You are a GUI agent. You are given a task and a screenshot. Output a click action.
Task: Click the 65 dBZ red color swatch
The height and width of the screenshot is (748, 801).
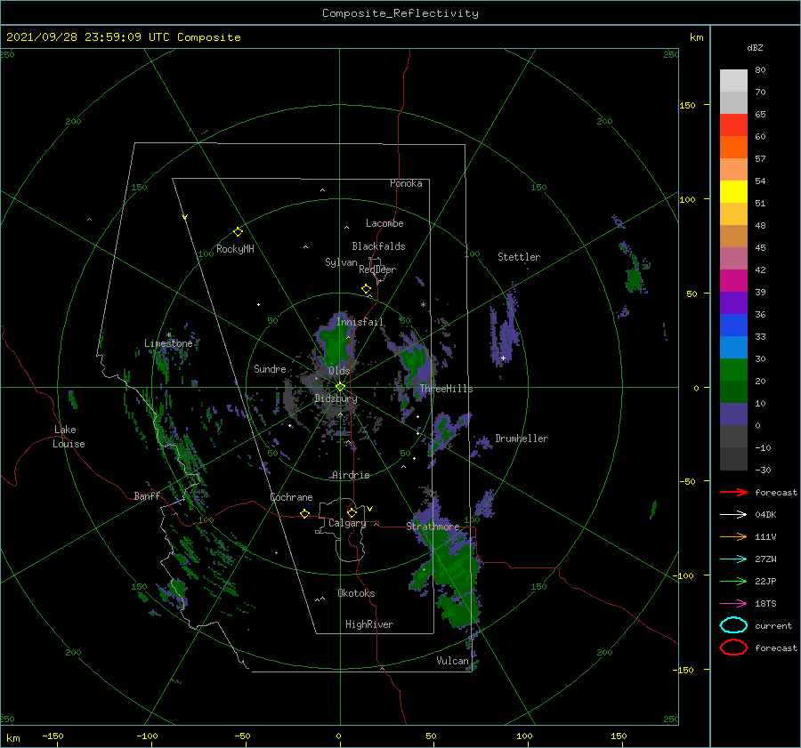tap(733, 125)
